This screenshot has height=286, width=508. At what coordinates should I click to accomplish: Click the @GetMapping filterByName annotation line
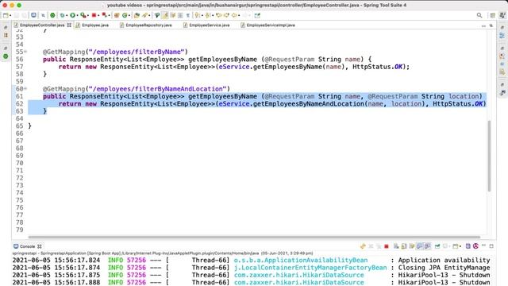pos(115,52)
